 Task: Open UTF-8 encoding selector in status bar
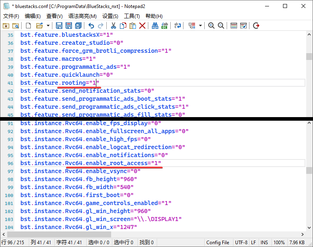(241, 243)
